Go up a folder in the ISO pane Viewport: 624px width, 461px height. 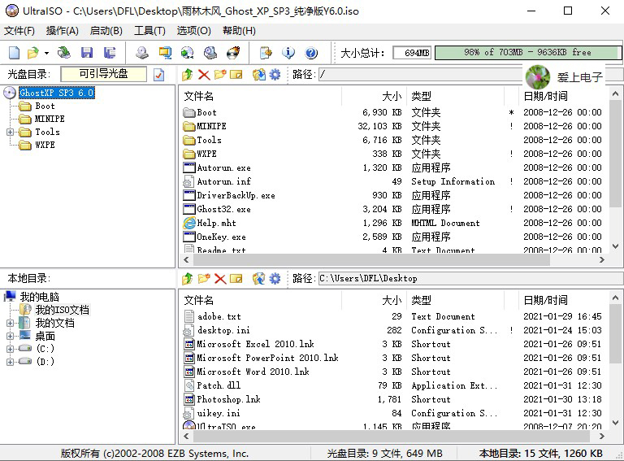(x=188, y=75)
